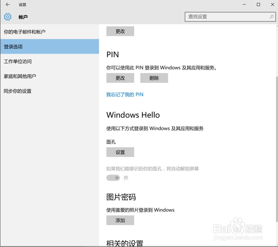Click the 图片密码 heading

point(121,197)
